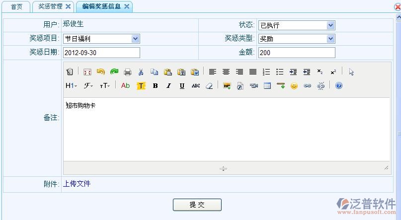Click the print icon in editor toolbar
The image size is (401, 220).
[x=128, y=72]
